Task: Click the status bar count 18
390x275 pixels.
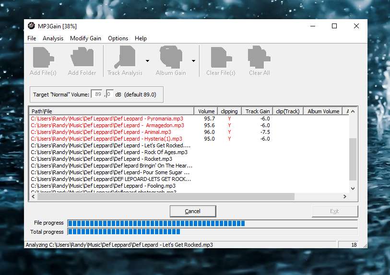Action: pos(354,245)
